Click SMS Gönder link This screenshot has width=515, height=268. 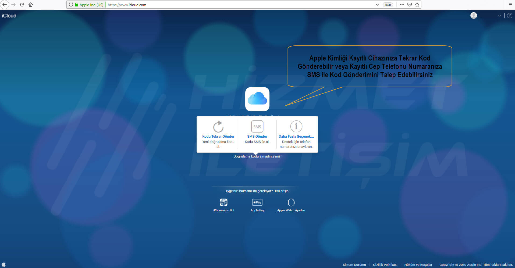click(x=257, y=136)
